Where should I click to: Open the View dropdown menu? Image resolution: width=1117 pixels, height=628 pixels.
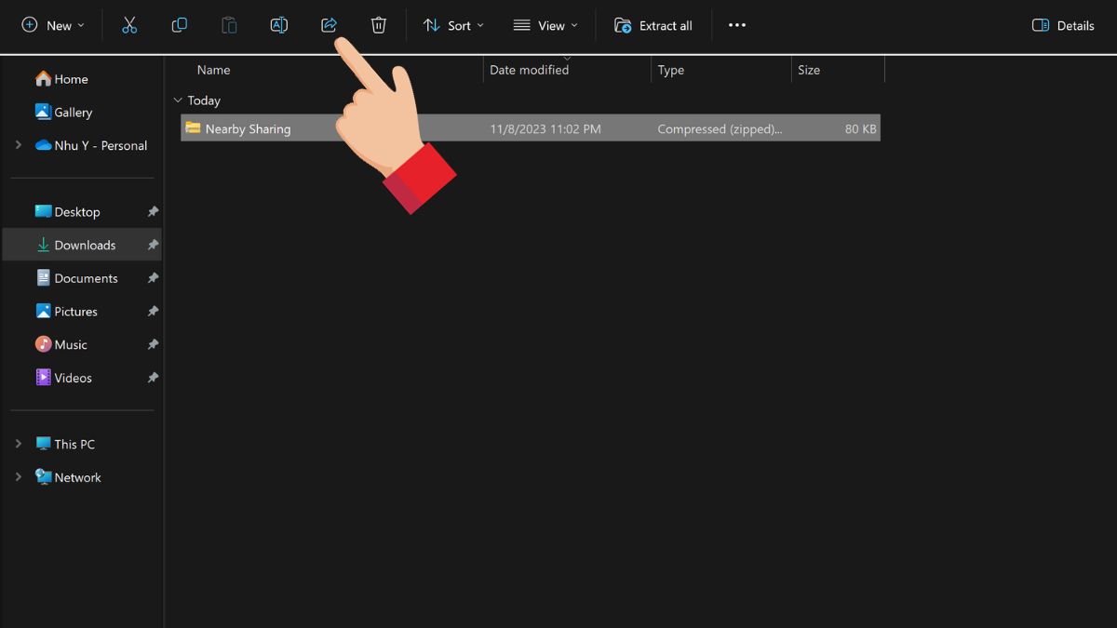(545, 25)
